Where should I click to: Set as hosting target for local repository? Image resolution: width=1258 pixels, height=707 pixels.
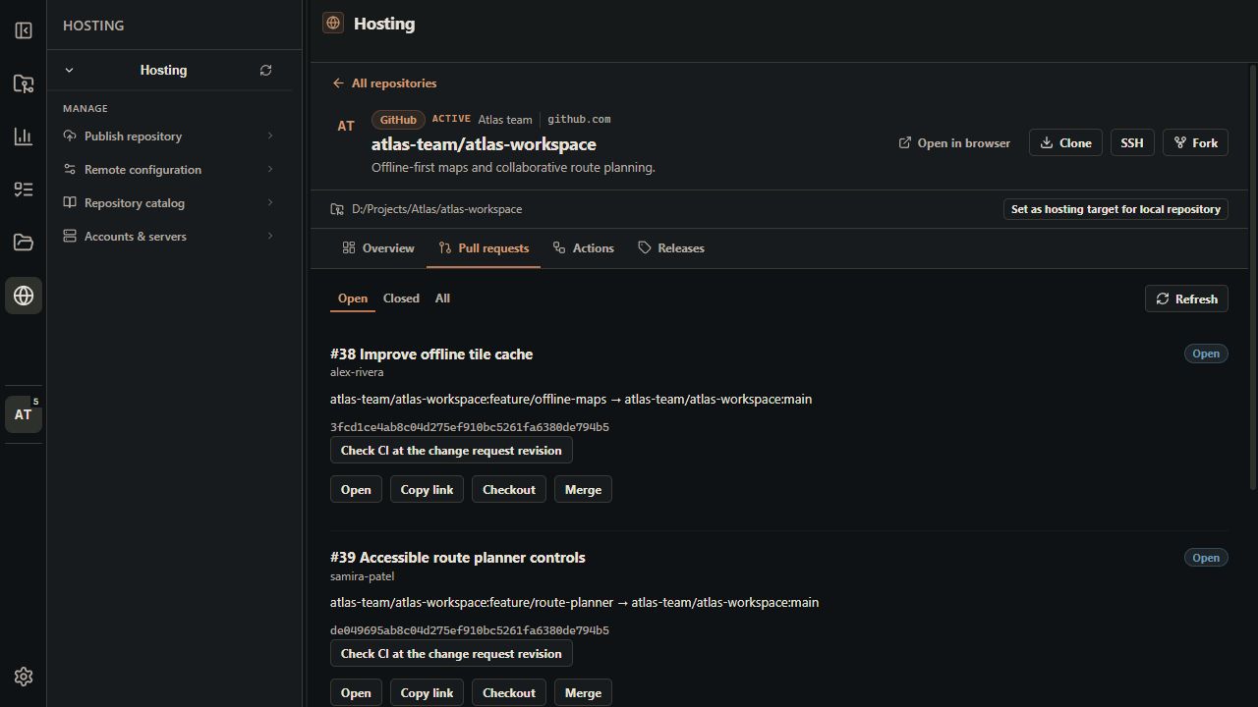pos(1115,209)
